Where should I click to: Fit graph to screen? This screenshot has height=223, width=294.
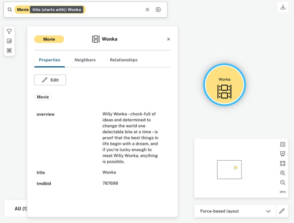282,163
